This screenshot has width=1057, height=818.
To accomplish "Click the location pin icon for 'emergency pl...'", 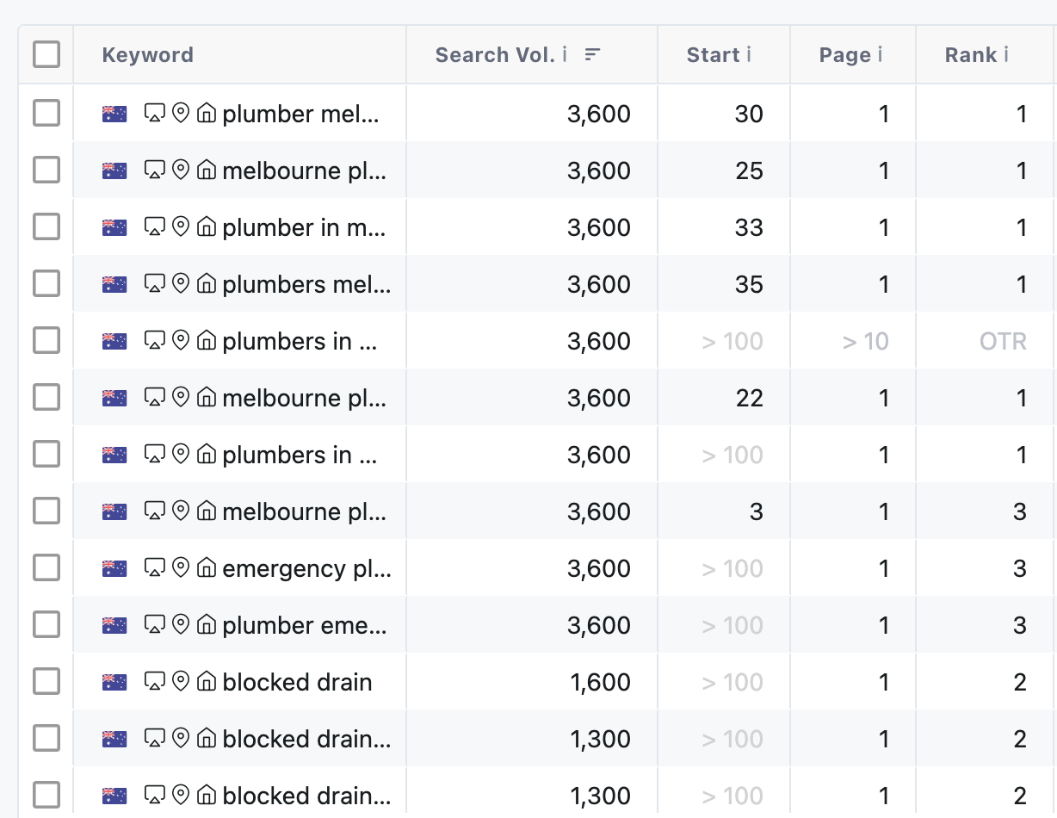I will [x=180, y=567].
